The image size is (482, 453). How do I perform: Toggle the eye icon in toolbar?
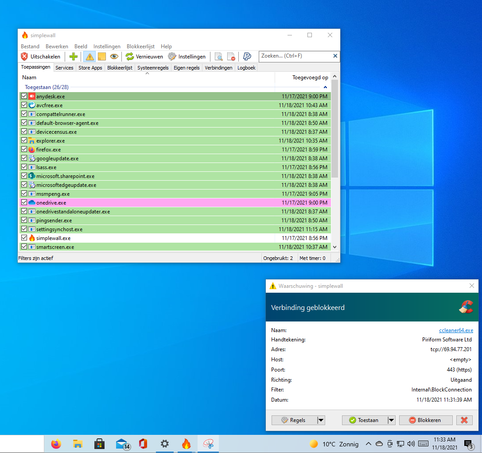(114, 57)
